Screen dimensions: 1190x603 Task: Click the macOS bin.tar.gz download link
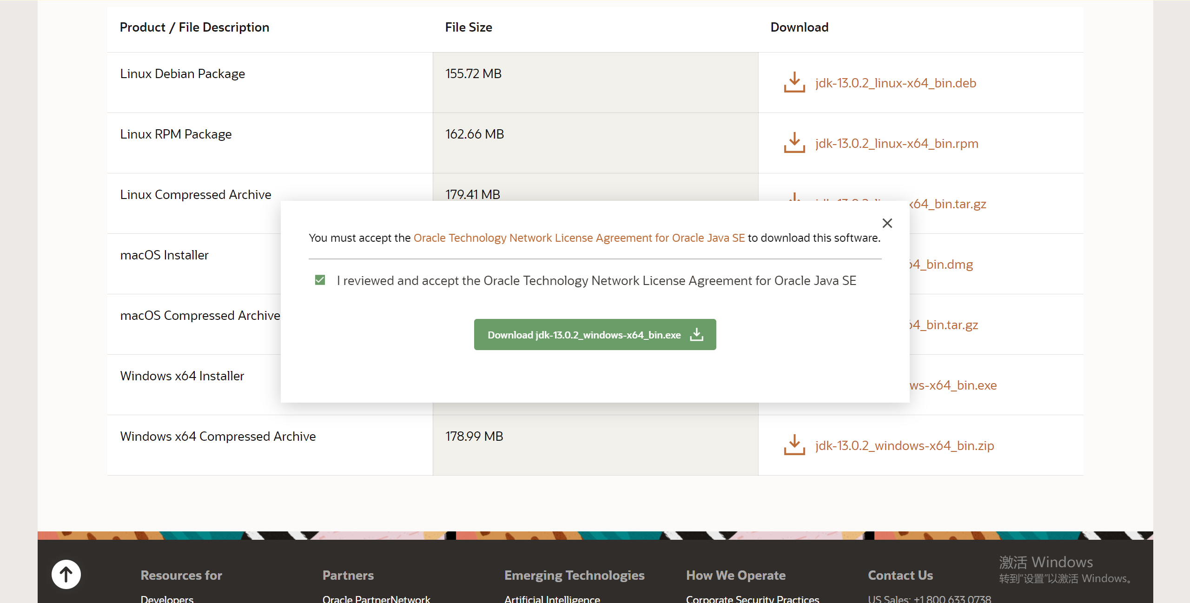(945, 325)
